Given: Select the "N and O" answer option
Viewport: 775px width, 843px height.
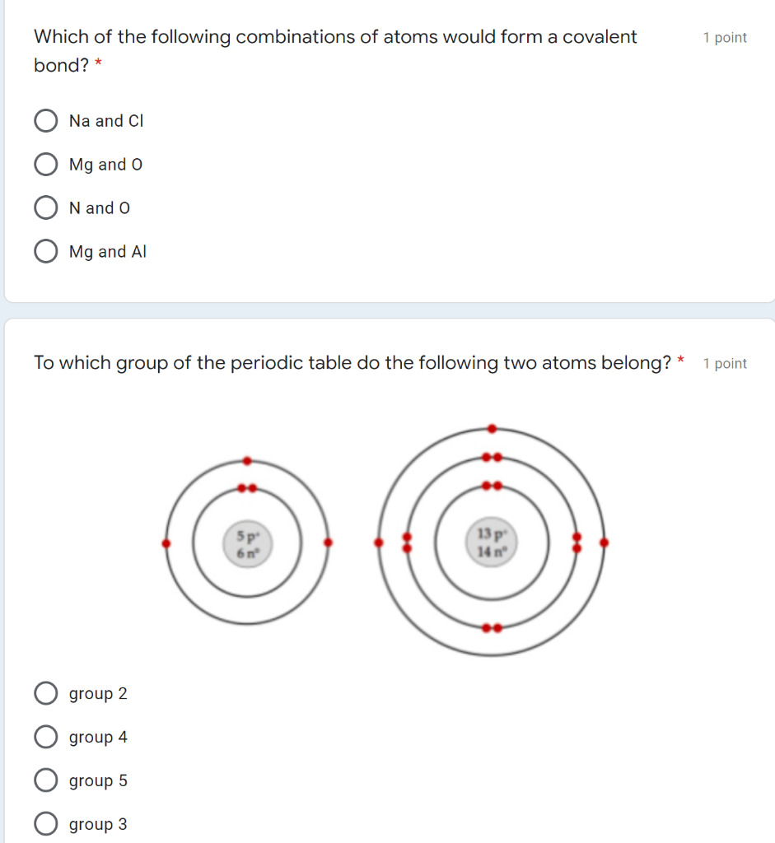Looking at the screenshot, I should [46, 207].
